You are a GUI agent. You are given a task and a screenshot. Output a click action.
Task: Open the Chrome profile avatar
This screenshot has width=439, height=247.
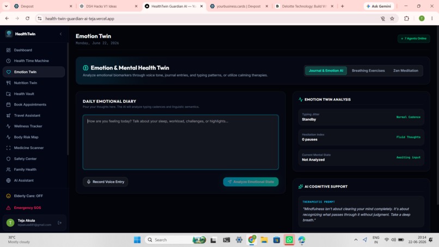[x=422, y=18]
